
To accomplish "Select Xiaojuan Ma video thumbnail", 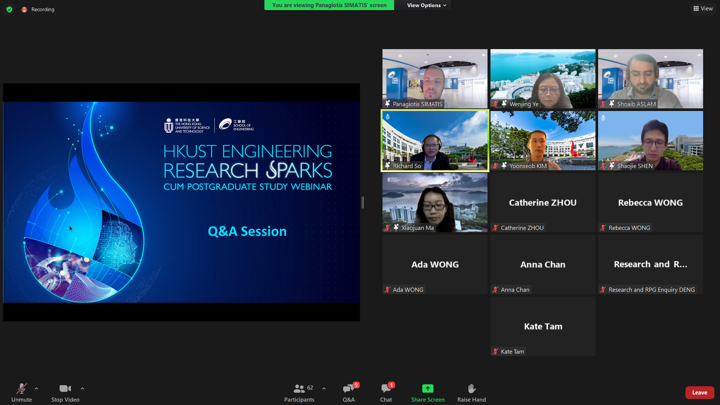I will [x=435, y=202].
